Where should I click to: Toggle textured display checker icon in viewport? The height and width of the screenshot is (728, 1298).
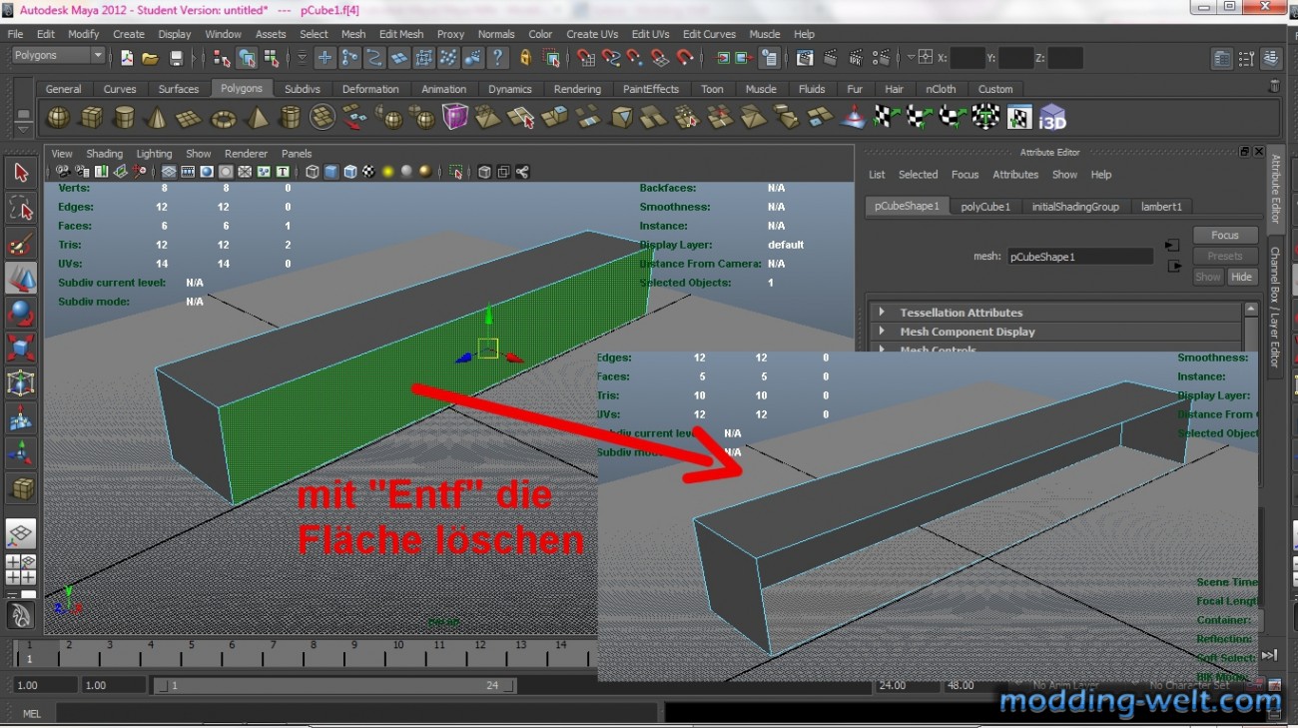(x=368, y=172)
